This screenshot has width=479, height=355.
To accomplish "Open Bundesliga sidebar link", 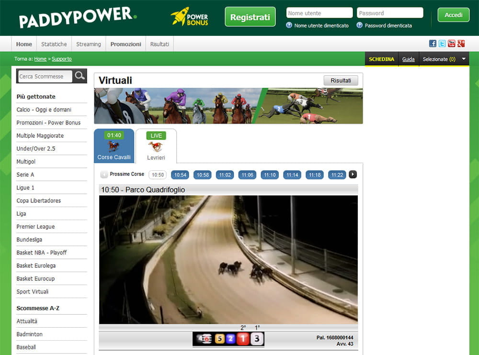I will [x=29, y=240].
